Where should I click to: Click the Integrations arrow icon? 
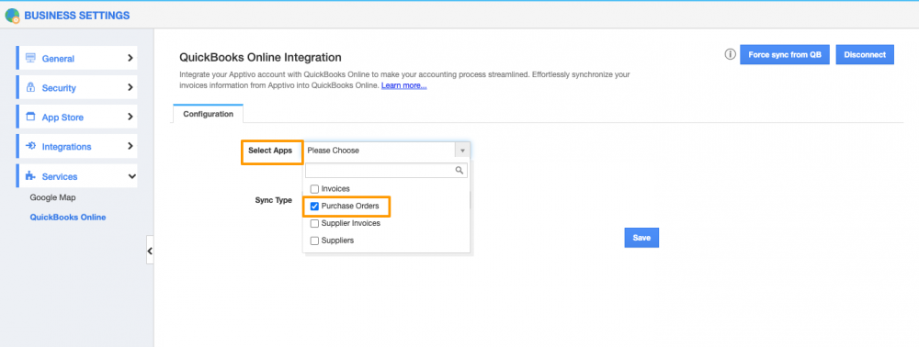(31, 146)
